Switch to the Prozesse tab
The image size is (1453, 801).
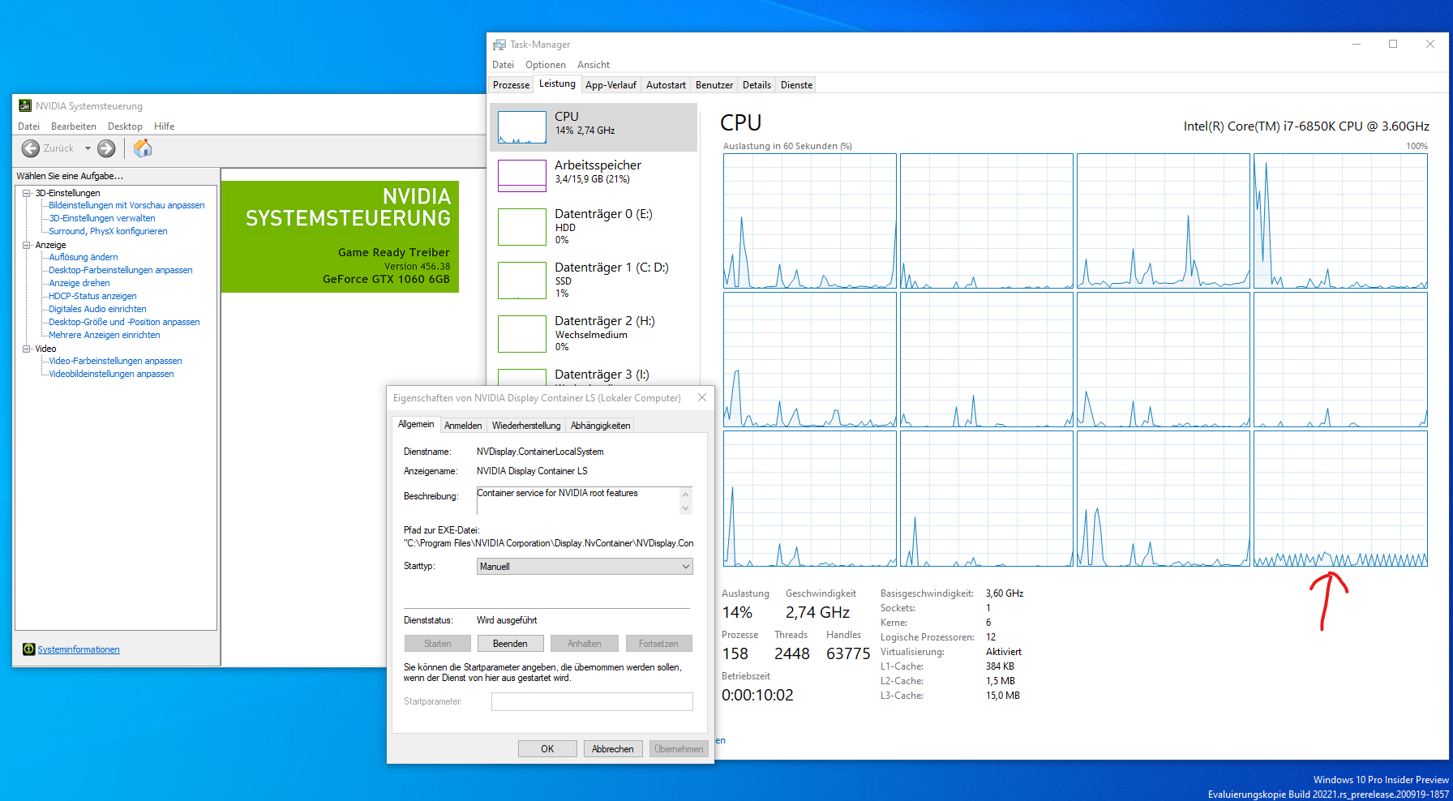click(x=511, y=85)
